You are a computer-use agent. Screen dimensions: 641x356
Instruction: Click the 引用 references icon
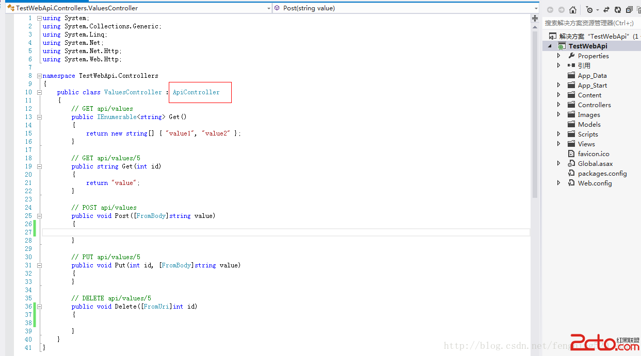click(571, 65)
